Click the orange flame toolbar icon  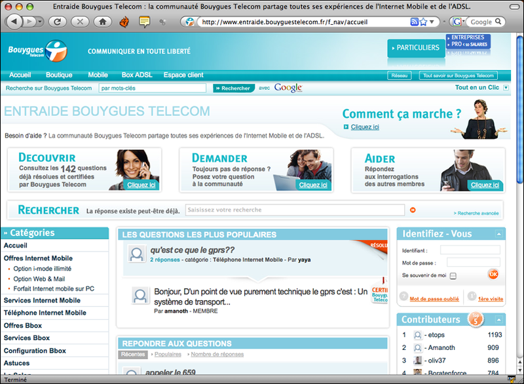point(124,22)
